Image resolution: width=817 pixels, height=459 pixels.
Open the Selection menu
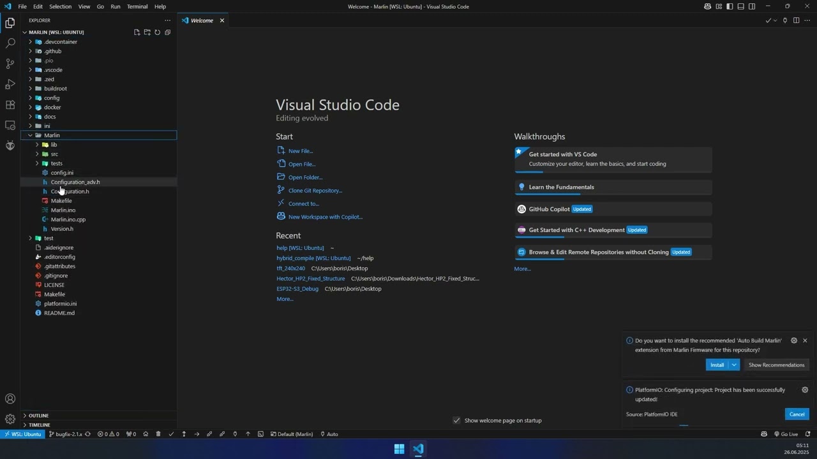pyautogui.click(x=60, y=6)
